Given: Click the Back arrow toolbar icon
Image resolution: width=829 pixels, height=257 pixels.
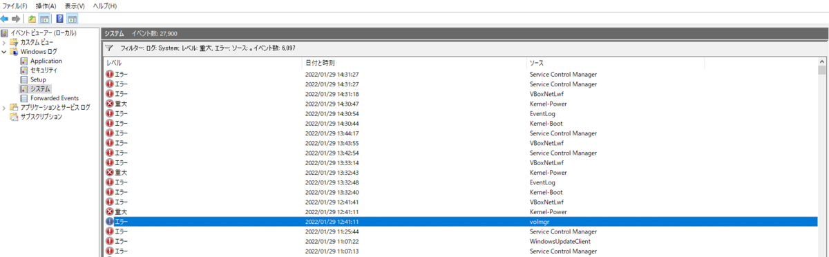Looking at the screenshot, I should click(x=5, y=19).
